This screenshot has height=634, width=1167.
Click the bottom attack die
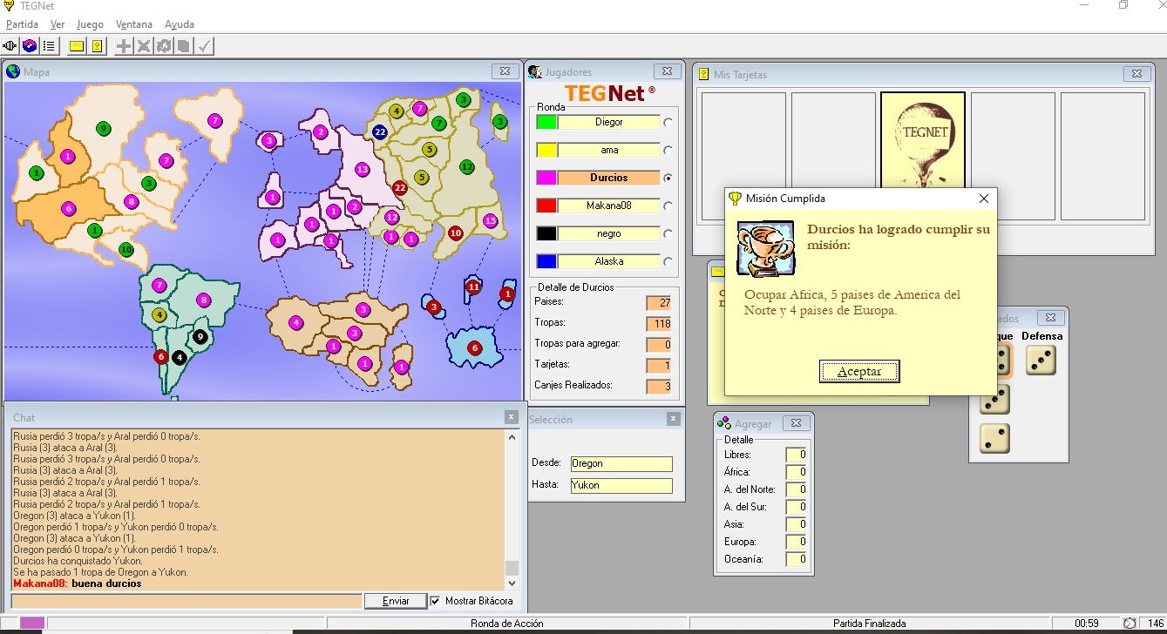click(994, 438)
